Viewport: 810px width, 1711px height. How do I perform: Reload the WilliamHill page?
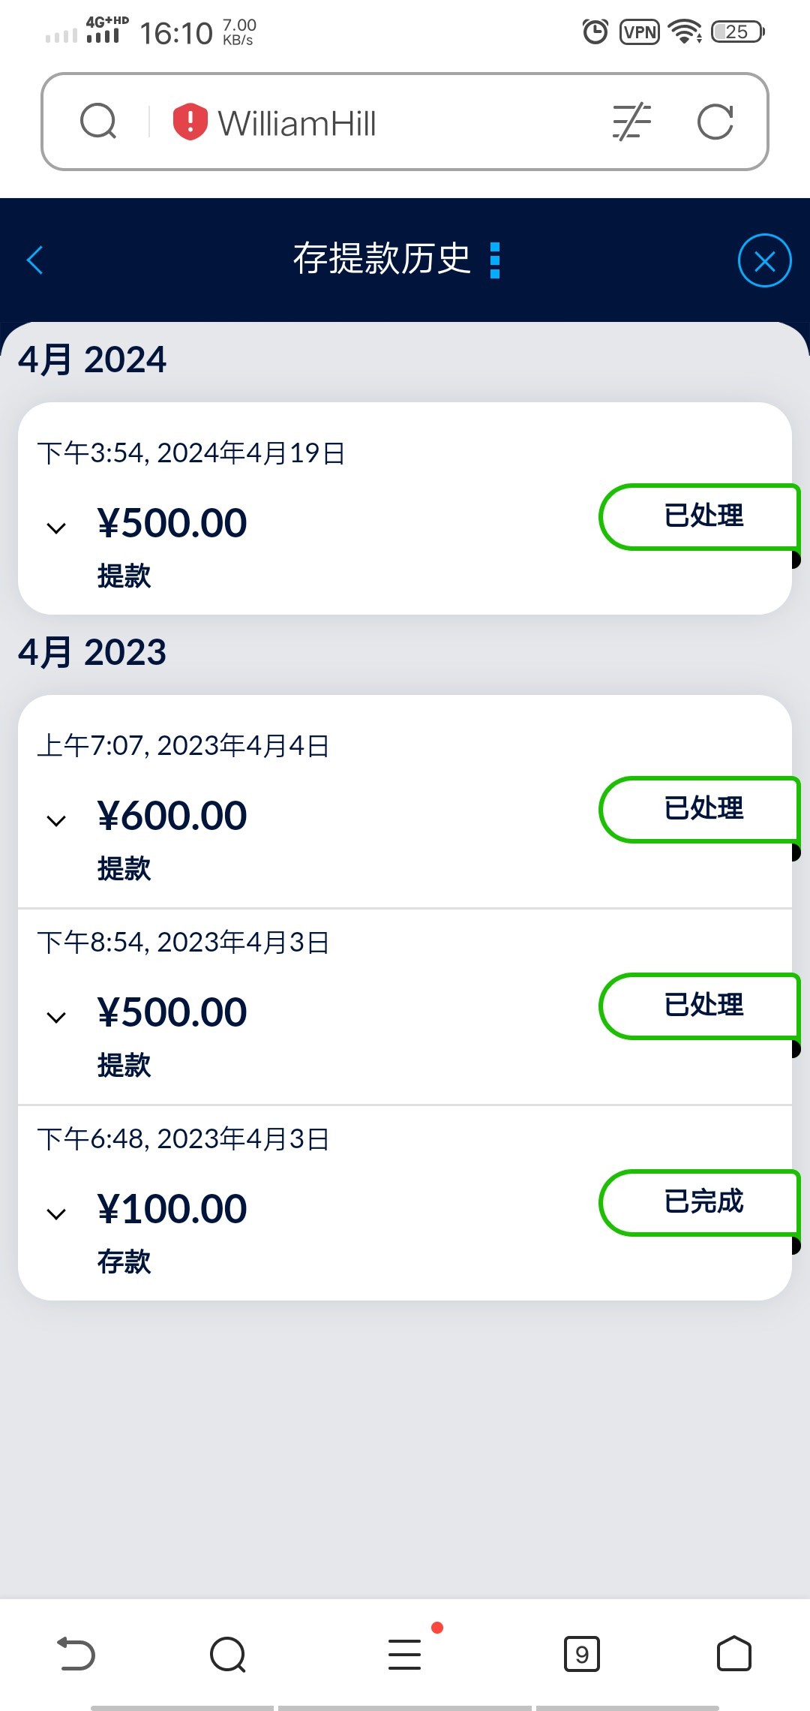coord(715,122)
